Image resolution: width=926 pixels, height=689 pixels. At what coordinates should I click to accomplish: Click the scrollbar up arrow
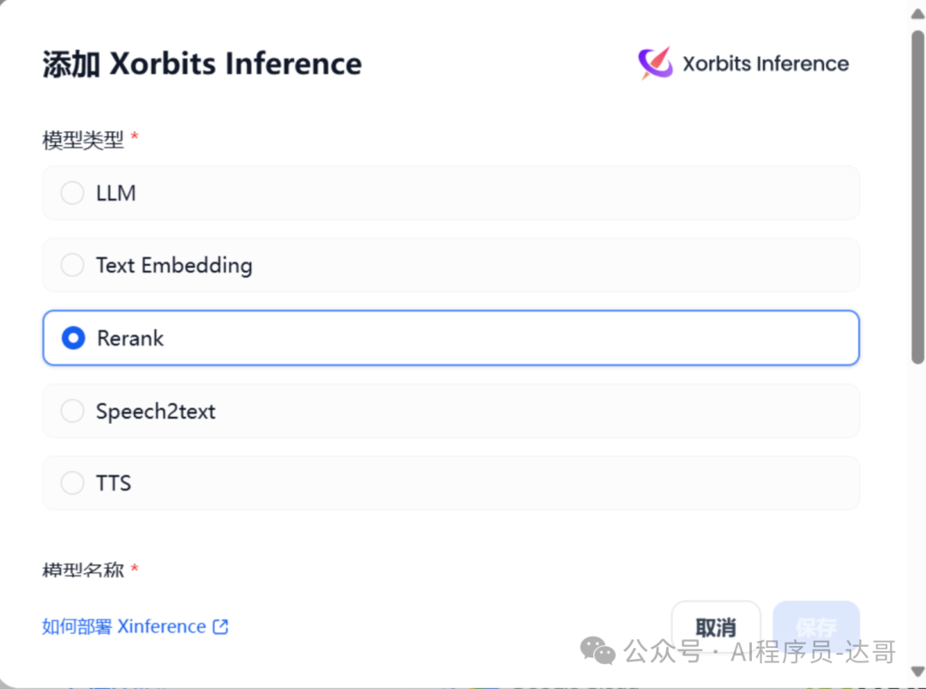pos(917,15)
